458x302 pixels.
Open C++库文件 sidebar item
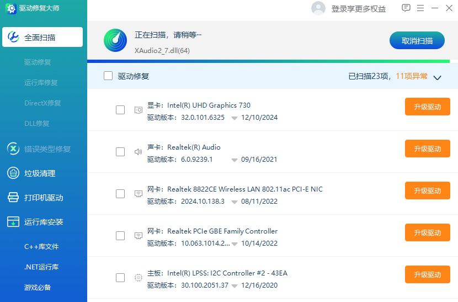[x=41, y=246]
